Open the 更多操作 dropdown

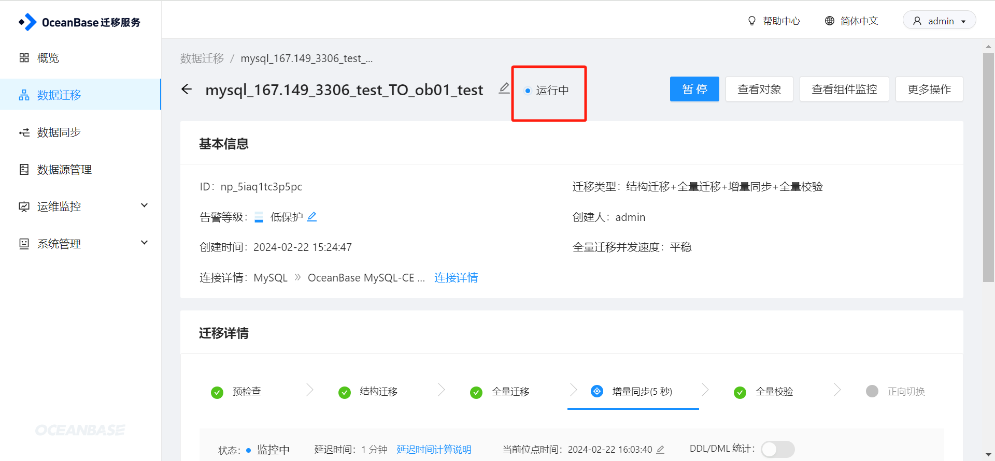[929, 89]
